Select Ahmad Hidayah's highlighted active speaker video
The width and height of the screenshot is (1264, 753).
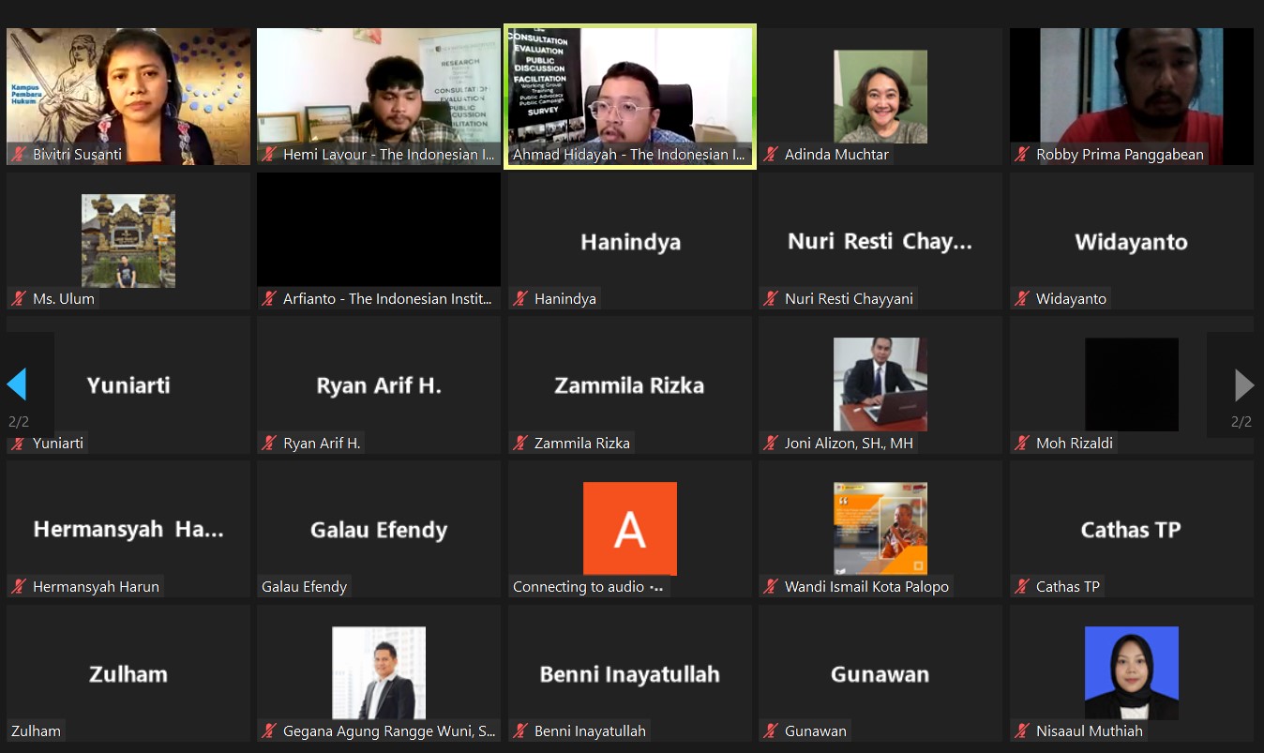point(630,94)
